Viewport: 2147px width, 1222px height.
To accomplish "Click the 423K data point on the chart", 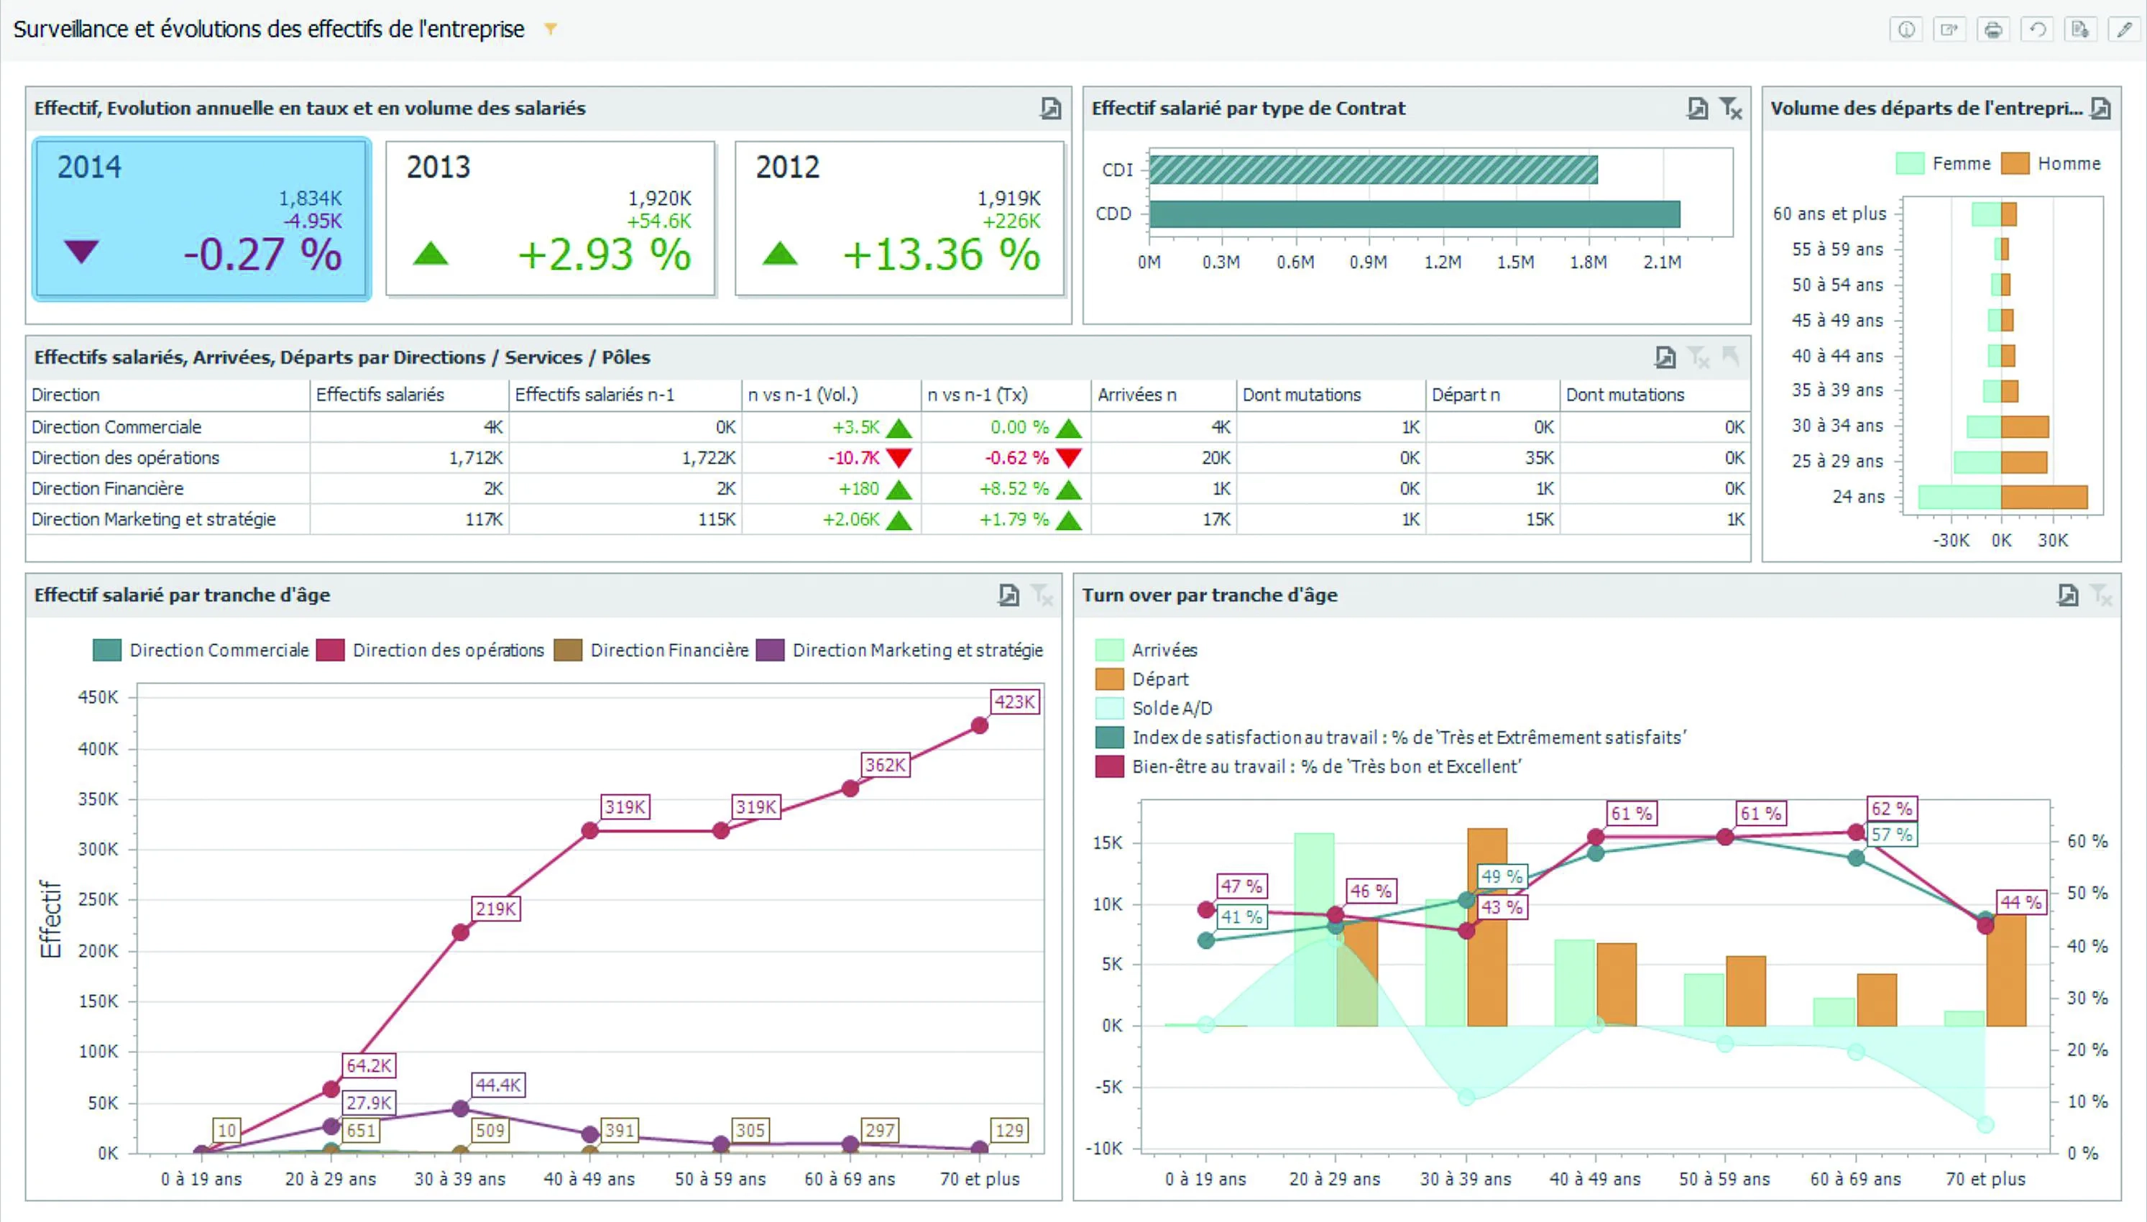I will 979,726.
